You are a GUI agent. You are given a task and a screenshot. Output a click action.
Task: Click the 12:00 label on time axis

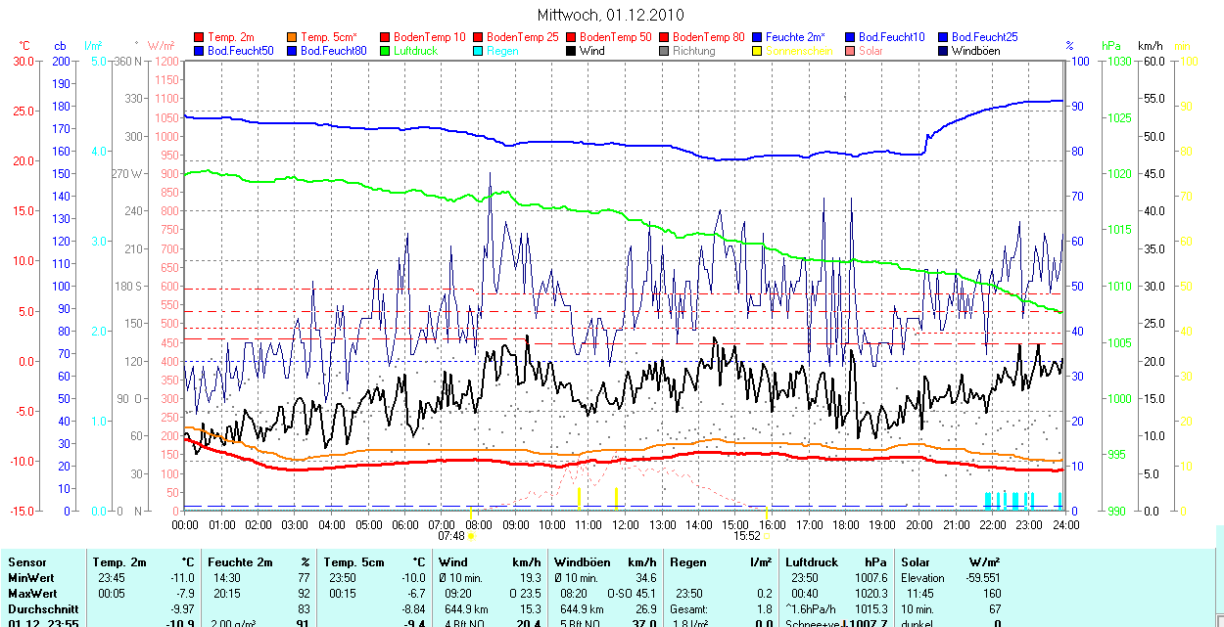point(626,525)
